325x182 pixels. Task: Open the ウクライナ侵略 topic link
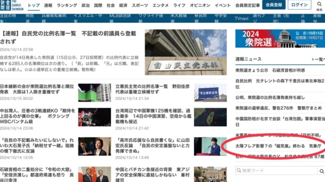pyautogui.click(x=151, y=18)
